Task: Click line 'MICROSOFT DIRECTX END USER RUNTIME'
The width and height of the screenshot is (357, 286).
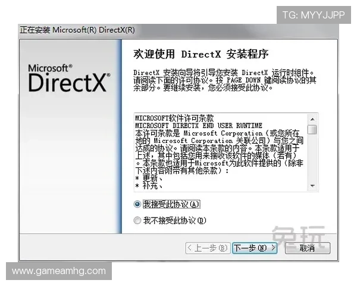Action: (x=199, y=126)
